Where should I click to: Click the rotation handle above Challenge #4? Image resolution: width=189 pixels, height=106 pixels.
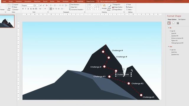coord(123,69)
